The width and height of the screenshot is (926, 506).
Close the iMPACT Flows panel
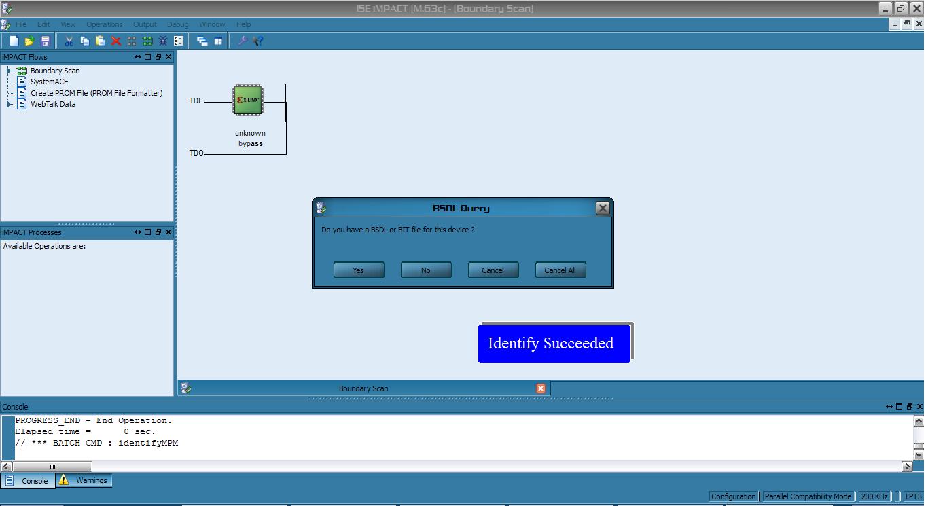pos(168,57)
